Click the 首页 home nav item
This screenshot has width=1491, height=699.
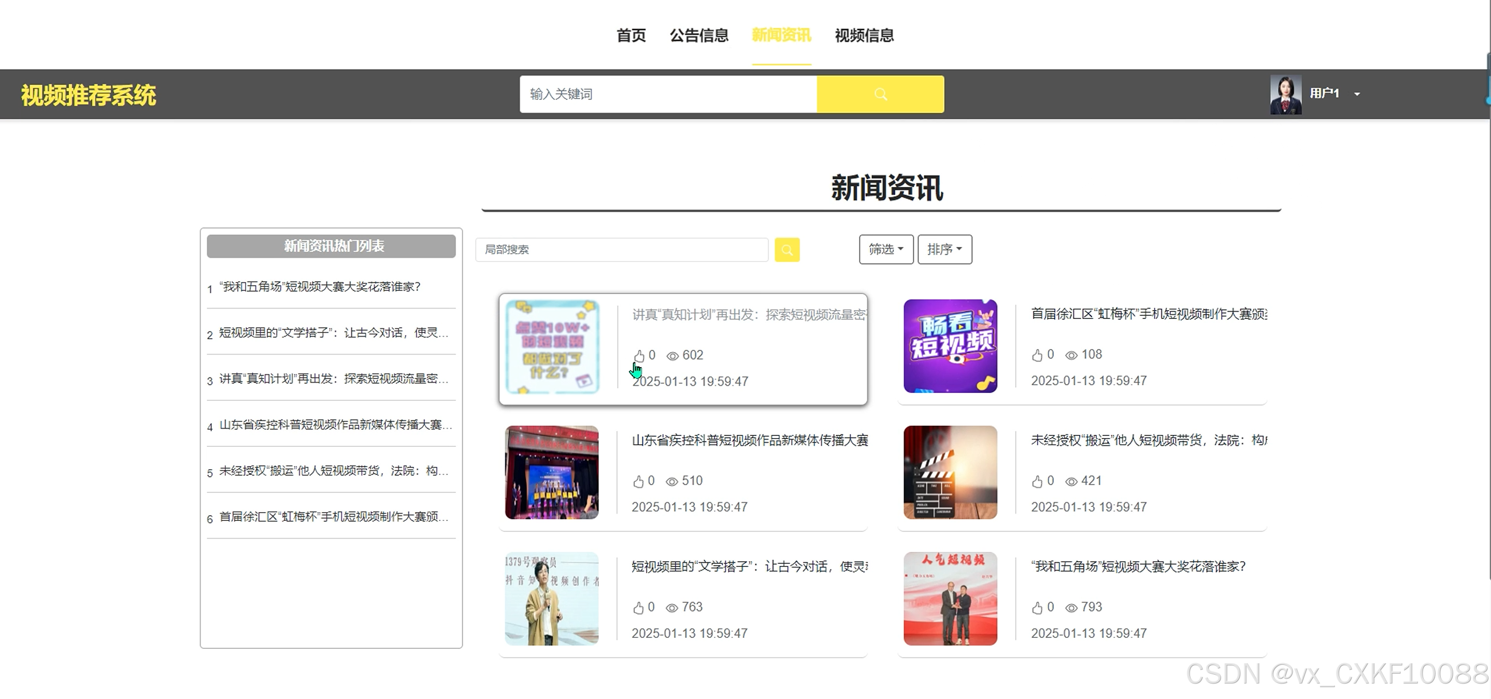point(630,35)
